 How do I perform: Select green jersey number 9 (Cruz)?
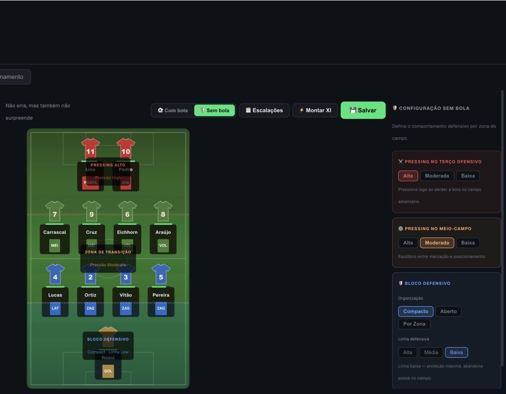[91, 211]
